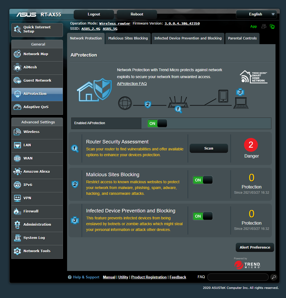Click the green network devices icon
Viewport: 286px width, 298px height.
(272, 26)
